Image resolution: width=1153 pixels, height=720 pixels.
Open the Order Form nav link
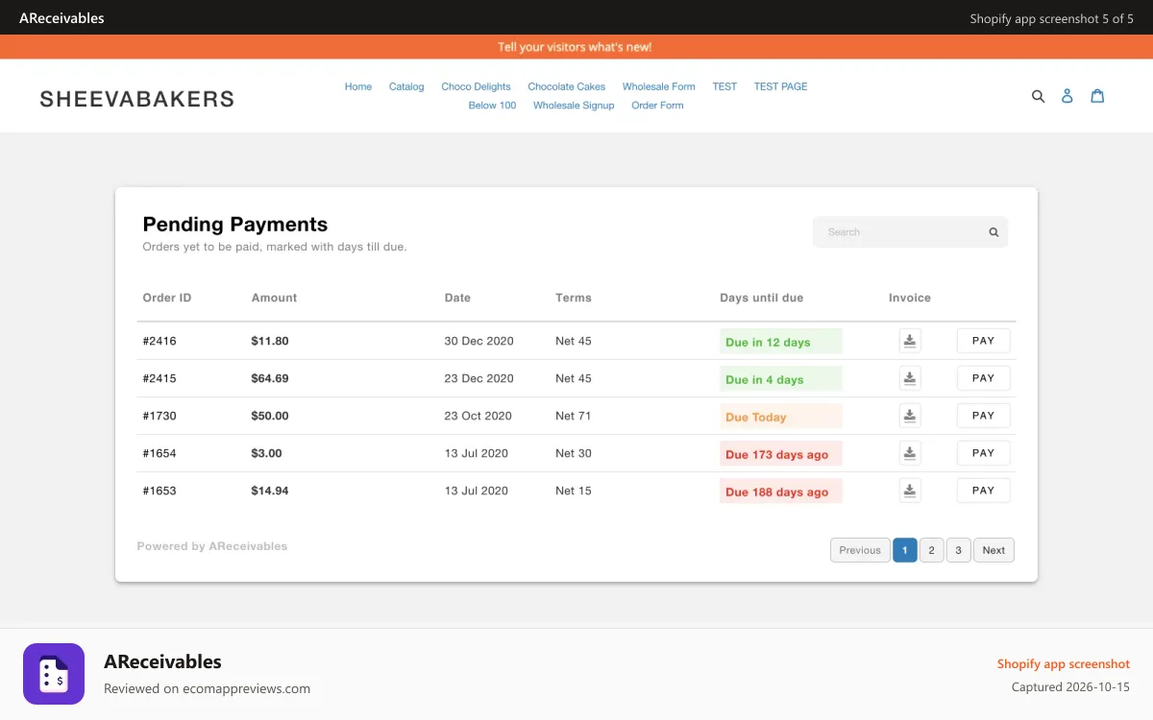[657, 106]
